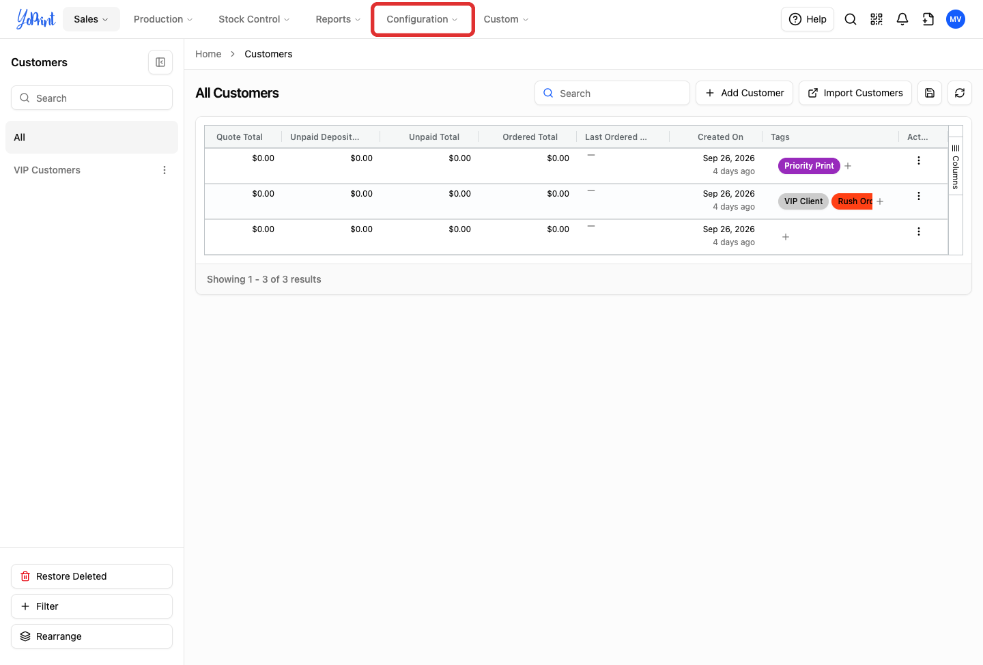Image resolution: width=983 pixels, height=665 pixels.
Task: Open the Sales dropdown menu
Action: [x=91, y=19]
